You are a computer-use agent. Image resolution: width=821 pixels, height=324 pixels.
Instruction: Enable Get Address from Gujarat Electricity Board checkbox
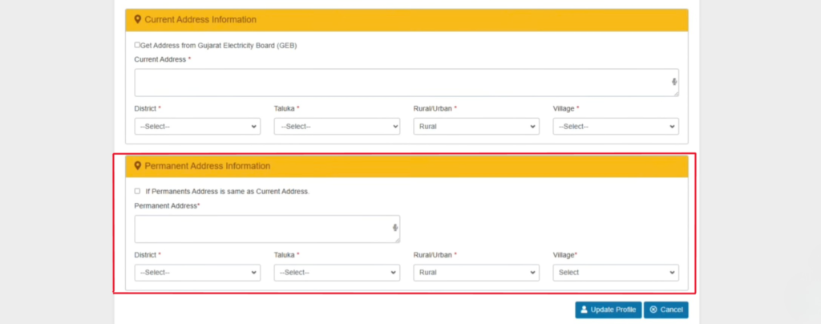coord(137,45)
